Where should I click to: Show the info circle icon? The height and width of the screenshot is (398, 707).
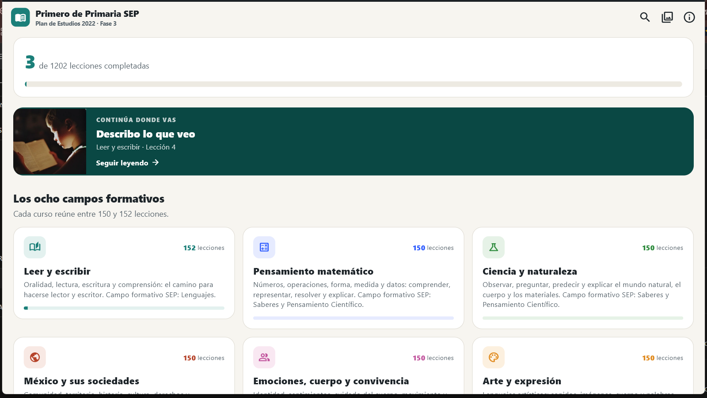point(689,17)
